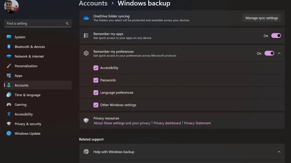Click the Related support heading
This screenshot has width=291, height=163.
pyautogui.click(x=91, y=139)
